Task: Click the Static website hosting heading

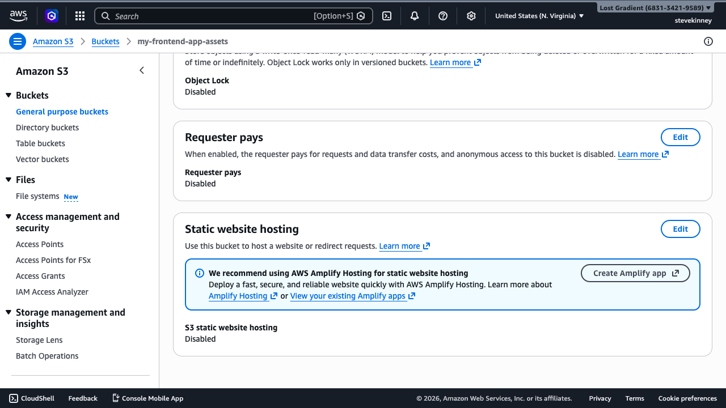Action: [242, 229]
